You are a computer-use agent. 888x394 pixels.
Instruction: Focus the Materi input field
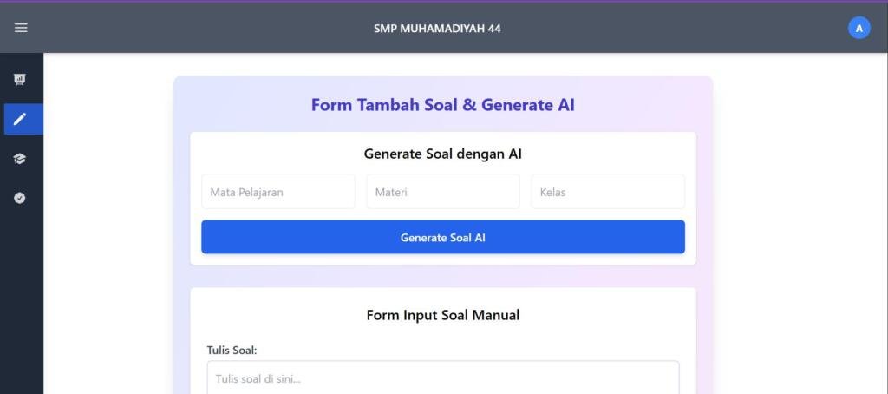click(x=443, y=192)
